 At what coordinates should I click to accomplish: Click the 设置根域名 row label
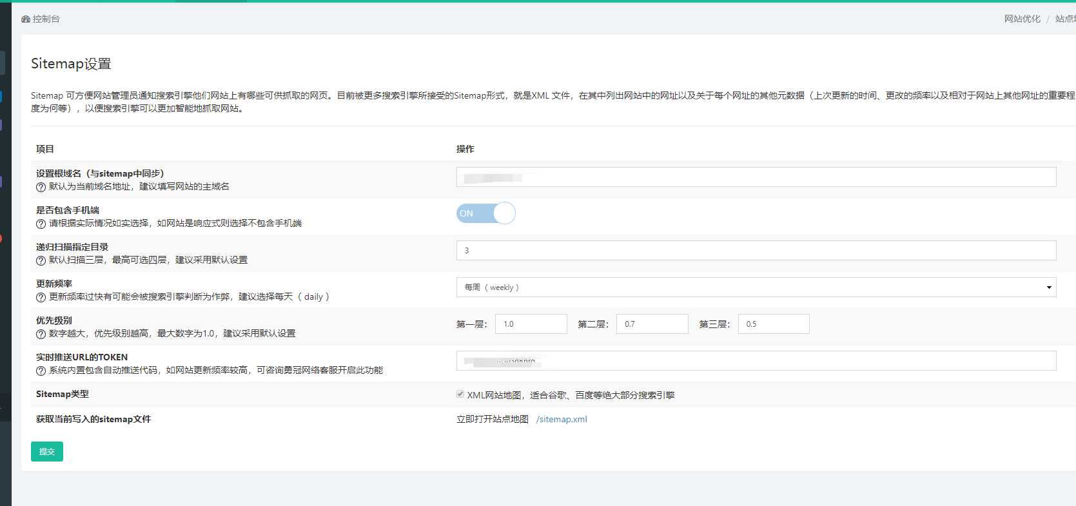click(x=100, y=173)
